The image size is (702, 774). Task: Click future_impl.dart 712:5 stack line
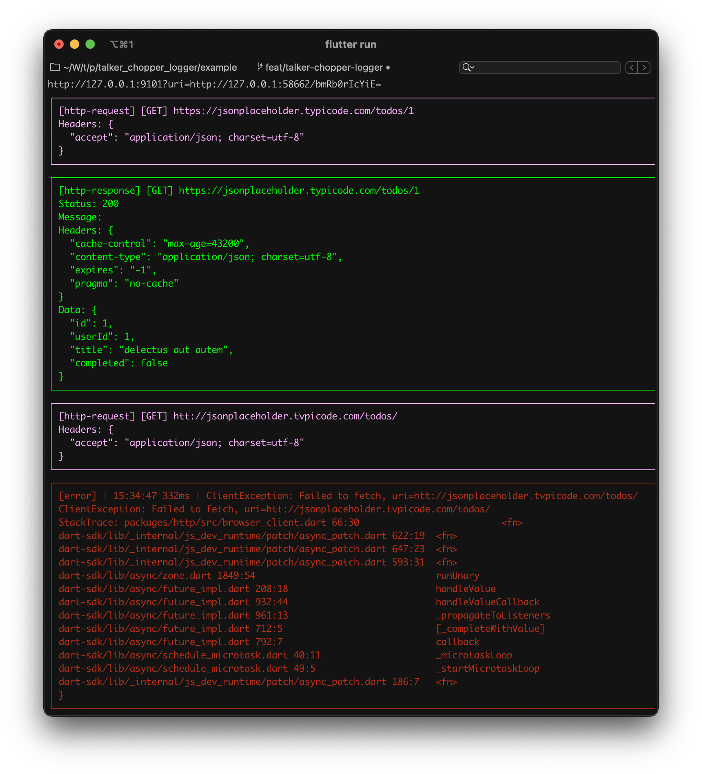point(171,629)
